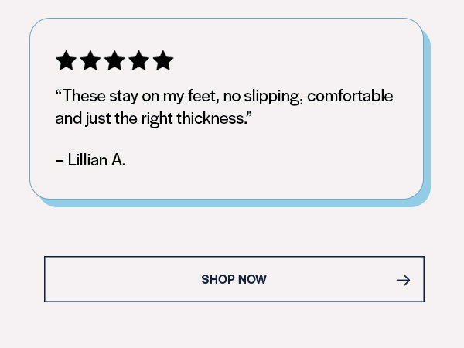The height and width of the screenshot is (348, 464).
Task: Click the first star in the rating
Action: [x=66, y=60]
